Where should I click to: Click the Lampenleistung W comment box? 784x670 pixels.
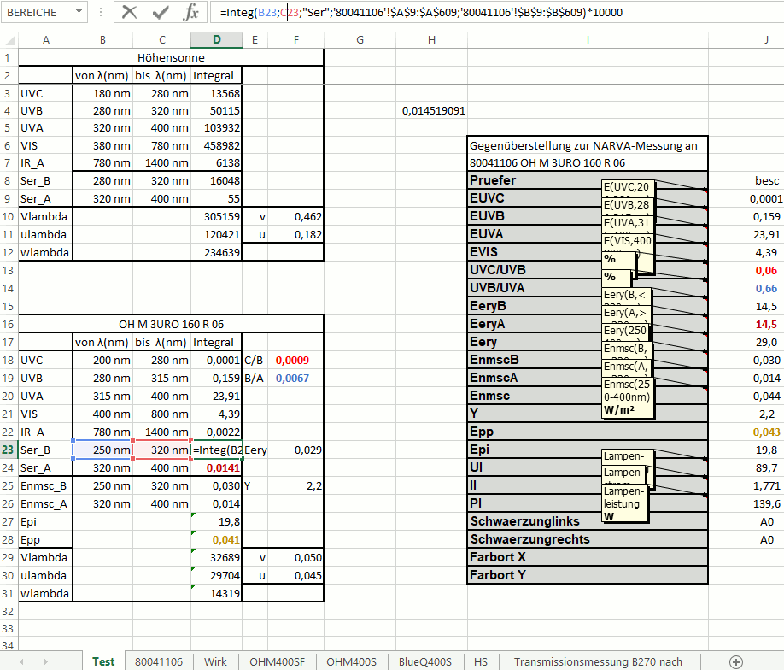[x=623, y=503]
